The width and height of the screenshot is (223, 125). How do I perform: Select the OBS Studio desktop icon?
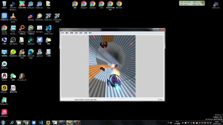(x=13, y=41)
